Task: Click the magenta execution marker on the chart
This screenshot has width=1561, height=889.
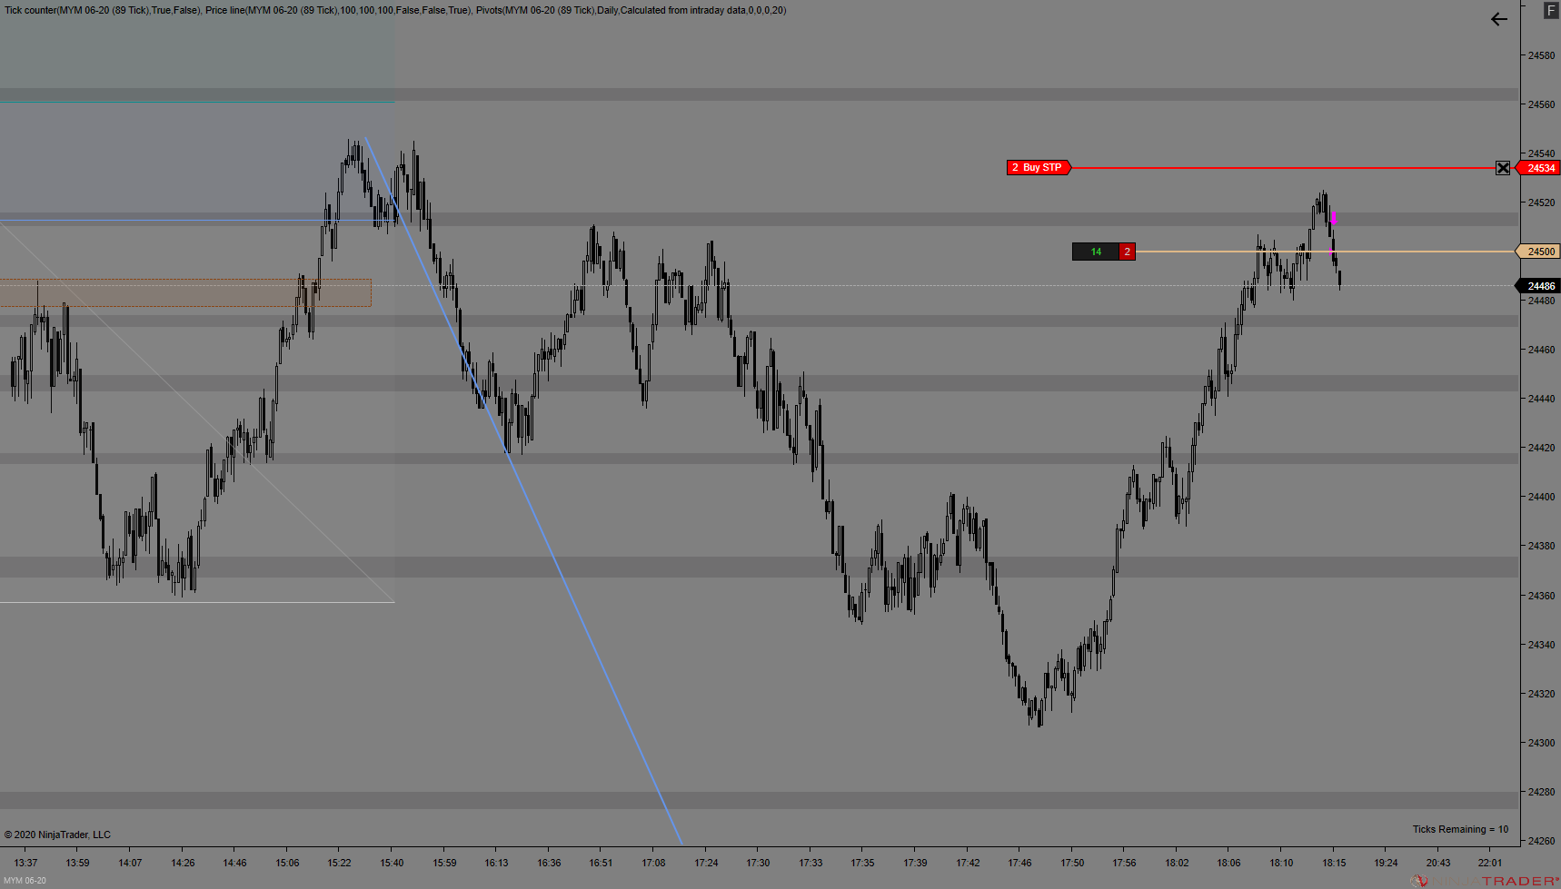Action: tap(1333, 218)
